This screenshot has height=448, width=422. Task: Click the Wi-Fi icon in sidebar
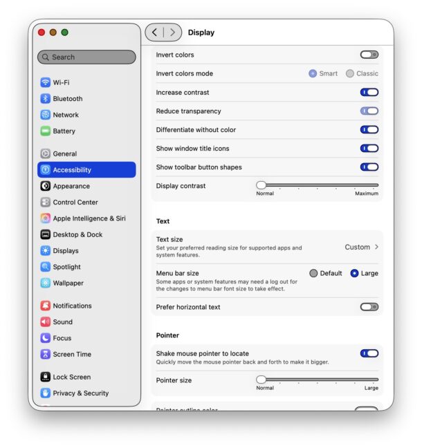pos(46,82)
